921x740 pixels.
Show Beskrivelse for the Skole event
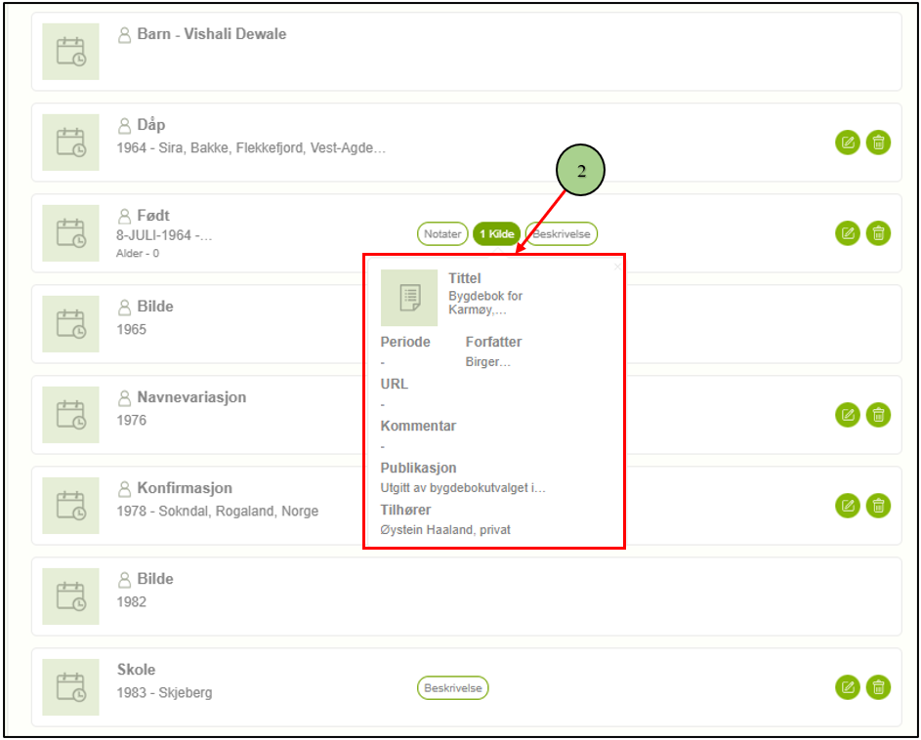(453, 688)
